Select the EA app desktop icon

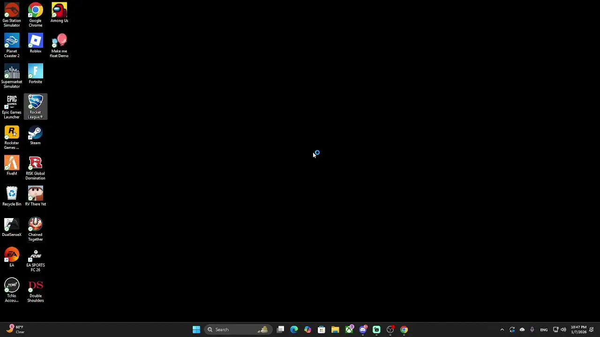tap(12, 257)
